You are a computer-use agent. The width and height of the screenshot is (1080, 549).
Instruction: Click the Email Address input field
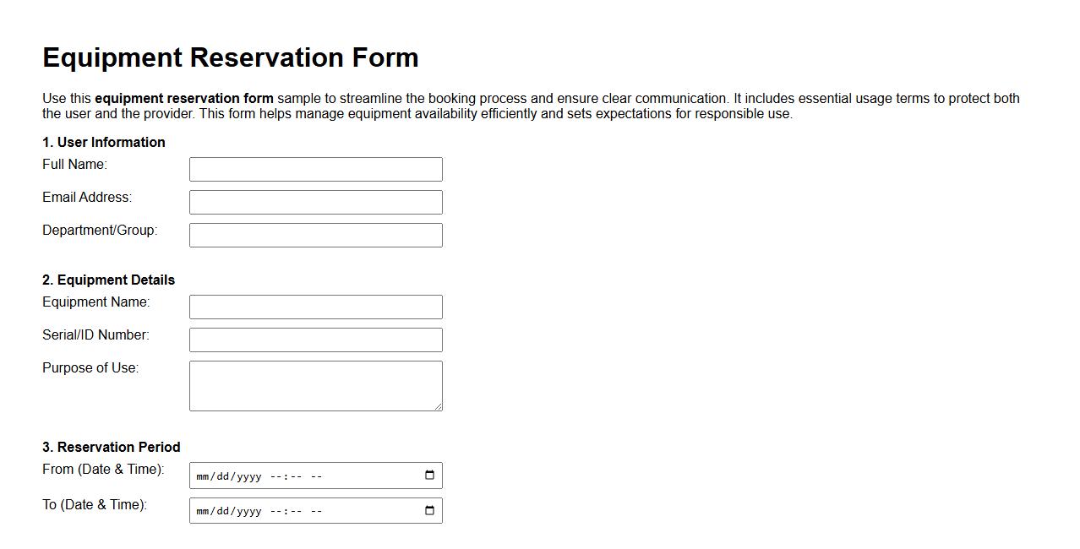(x=316, y=202)
